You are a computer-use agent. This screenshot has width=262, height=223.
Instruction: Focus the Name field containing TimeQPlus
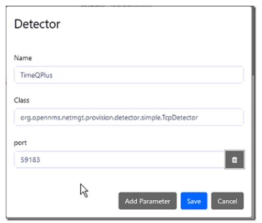pyautogui.click(x=129, y=75)
